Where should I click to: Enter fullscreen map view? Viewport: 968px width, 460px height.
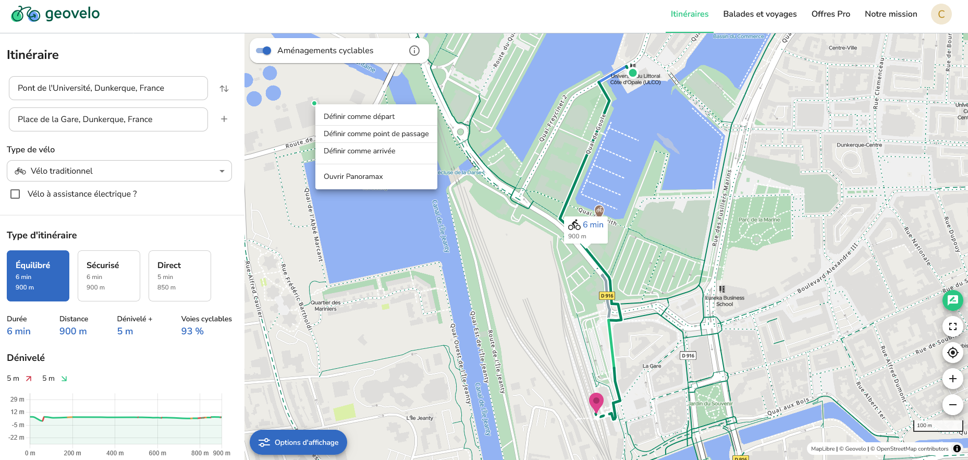click(952, 326)
